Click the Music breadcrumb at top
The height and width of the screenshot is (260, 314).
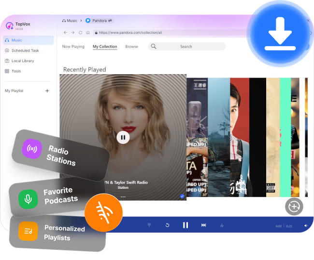[x=70, y=21]
